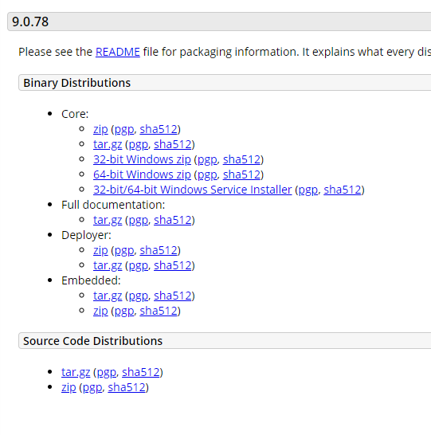Download the 32-bit Windows zip
Screen dimensions: 431x435
tap(142, 159)
